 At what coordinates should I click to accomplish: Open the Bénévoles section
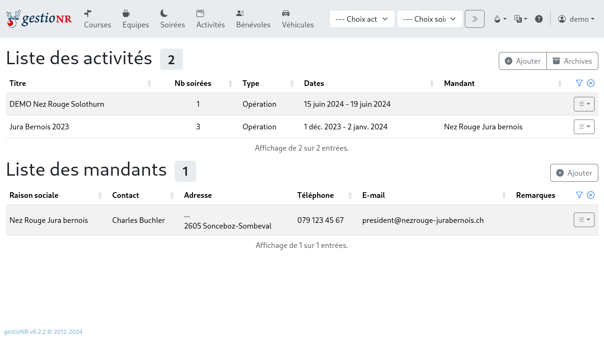click(253, 19)
